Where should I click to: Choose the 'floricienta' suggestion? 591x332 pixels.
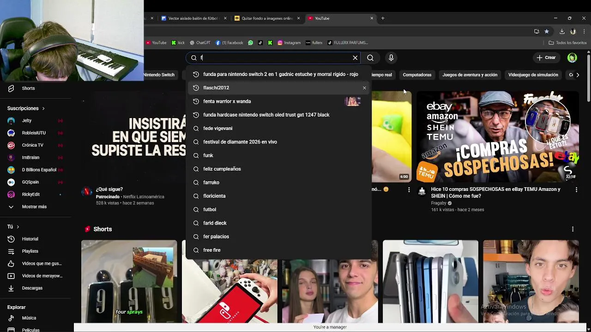pos(279,196)
